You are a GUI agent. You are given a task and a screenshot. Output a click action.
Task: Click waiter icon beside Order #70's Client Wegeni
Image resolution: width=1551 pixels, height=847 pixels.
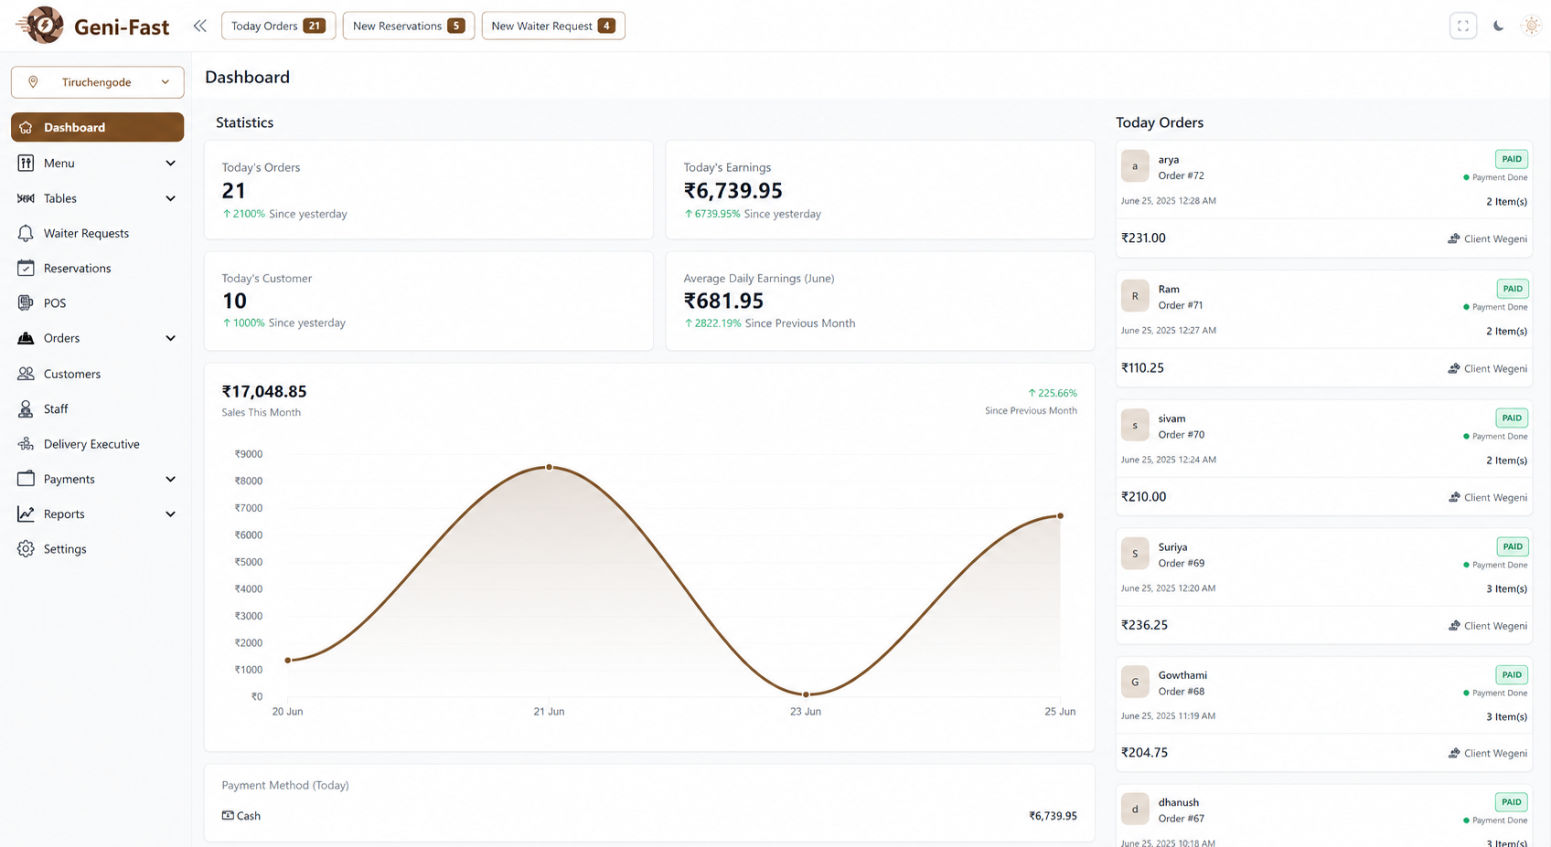click(1454, 497)
